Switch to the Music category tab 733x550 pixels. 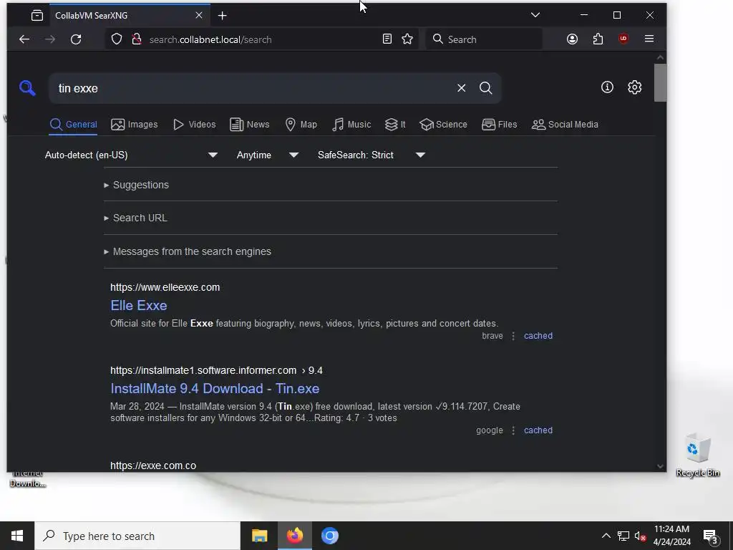[x=351, y=125]
